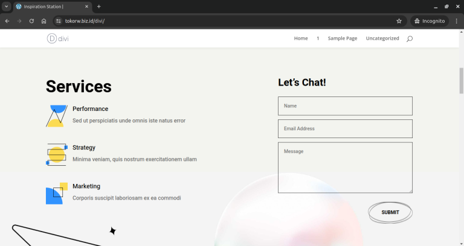Screen dimensions: 464x246
Task: Bookmark this page with star icon
Action: pos(399,21)
